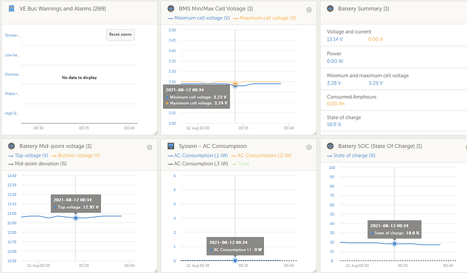
Task: Click the Battery Mid-point voltage widget icon
Action: 12,146
